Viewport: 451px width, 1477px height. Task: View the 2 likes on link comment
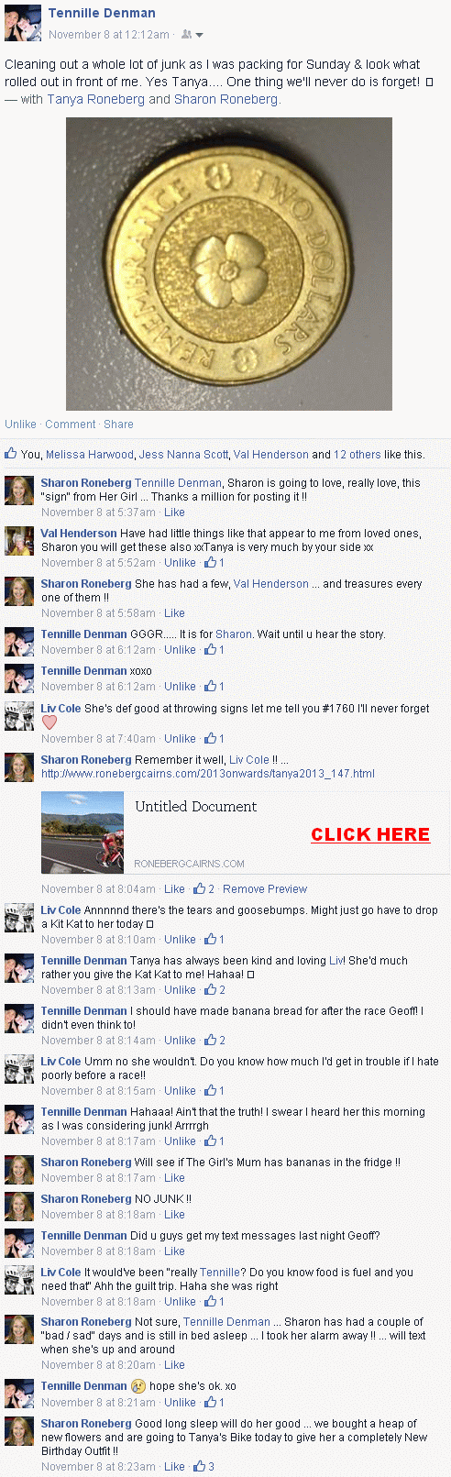pos(203,889)
